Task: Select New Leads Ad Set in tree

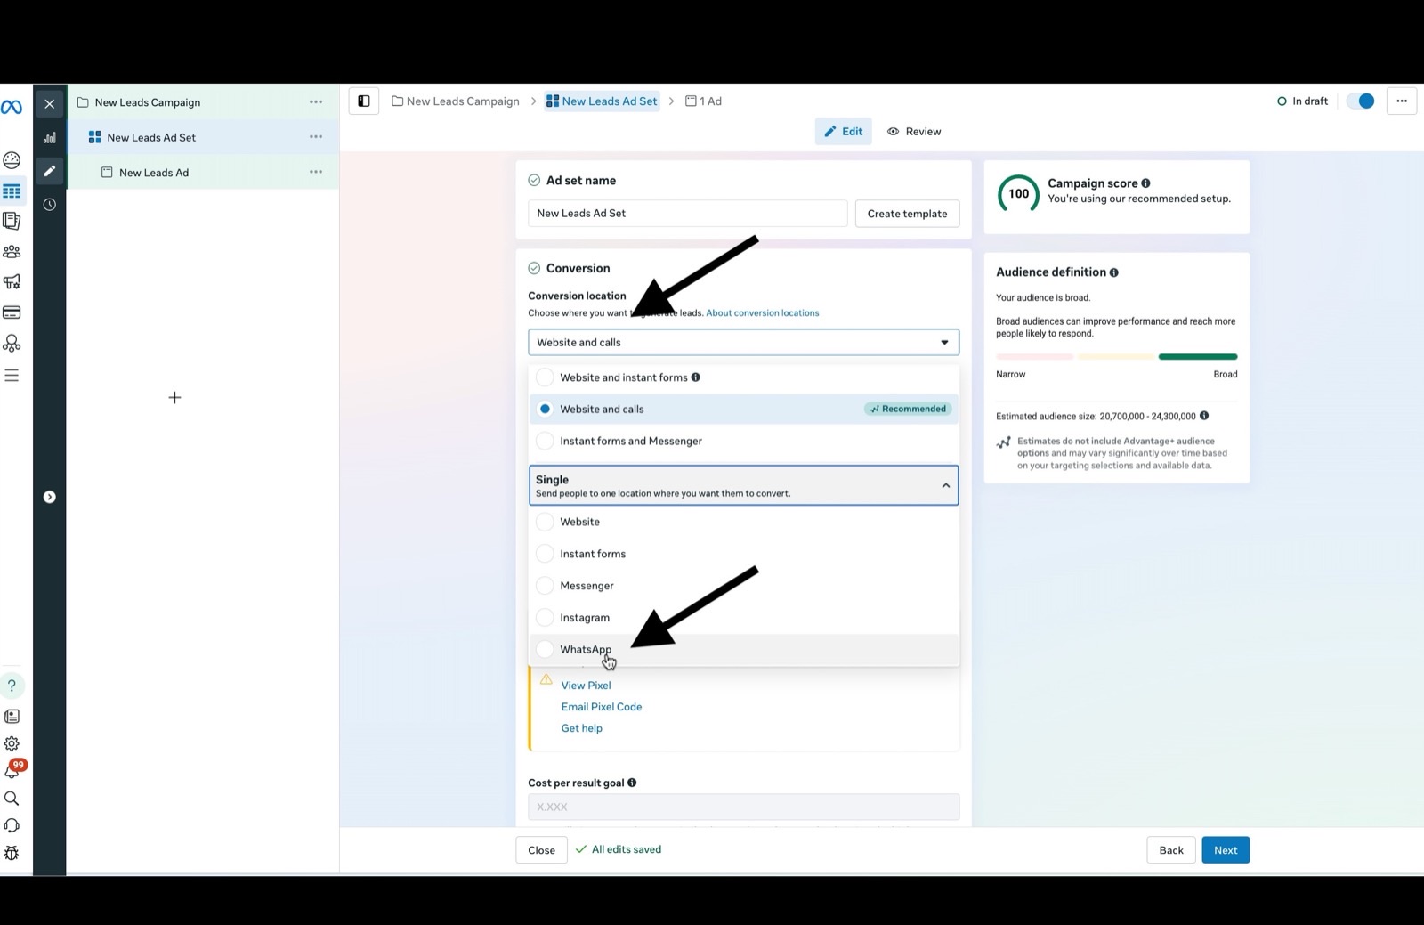Action: (151, 138)
